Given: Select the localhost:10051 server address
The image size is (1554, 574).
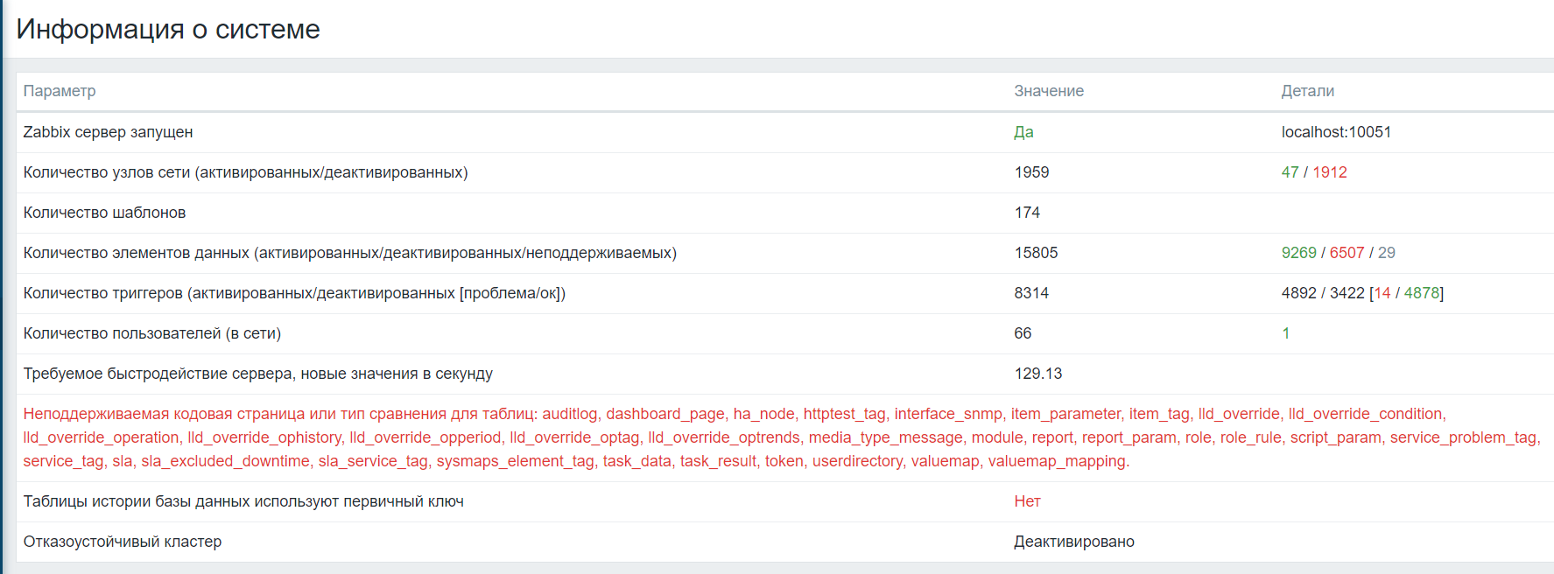Looking at the screenshot, I should point(1336,132).
